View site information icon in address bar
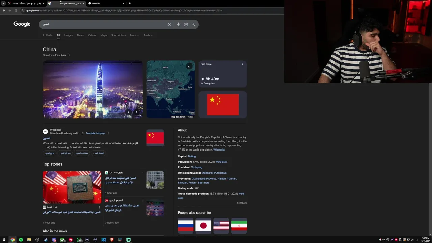Screen dimensions: 432x243 tap(23, 10)
